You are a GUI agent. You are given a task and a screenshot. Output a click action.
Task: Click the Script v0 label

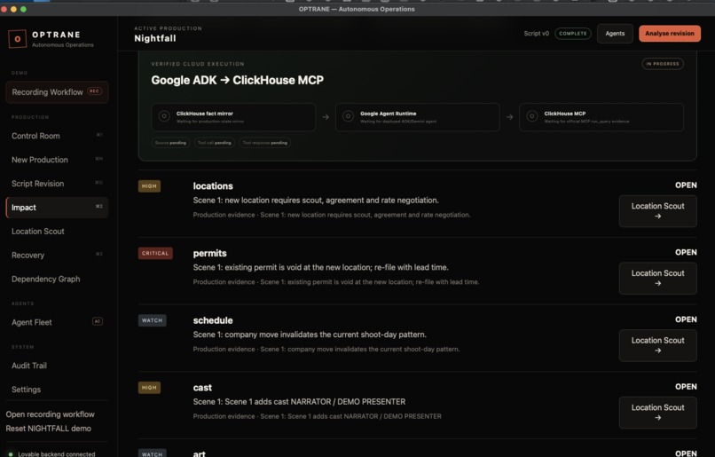[536, 34]
